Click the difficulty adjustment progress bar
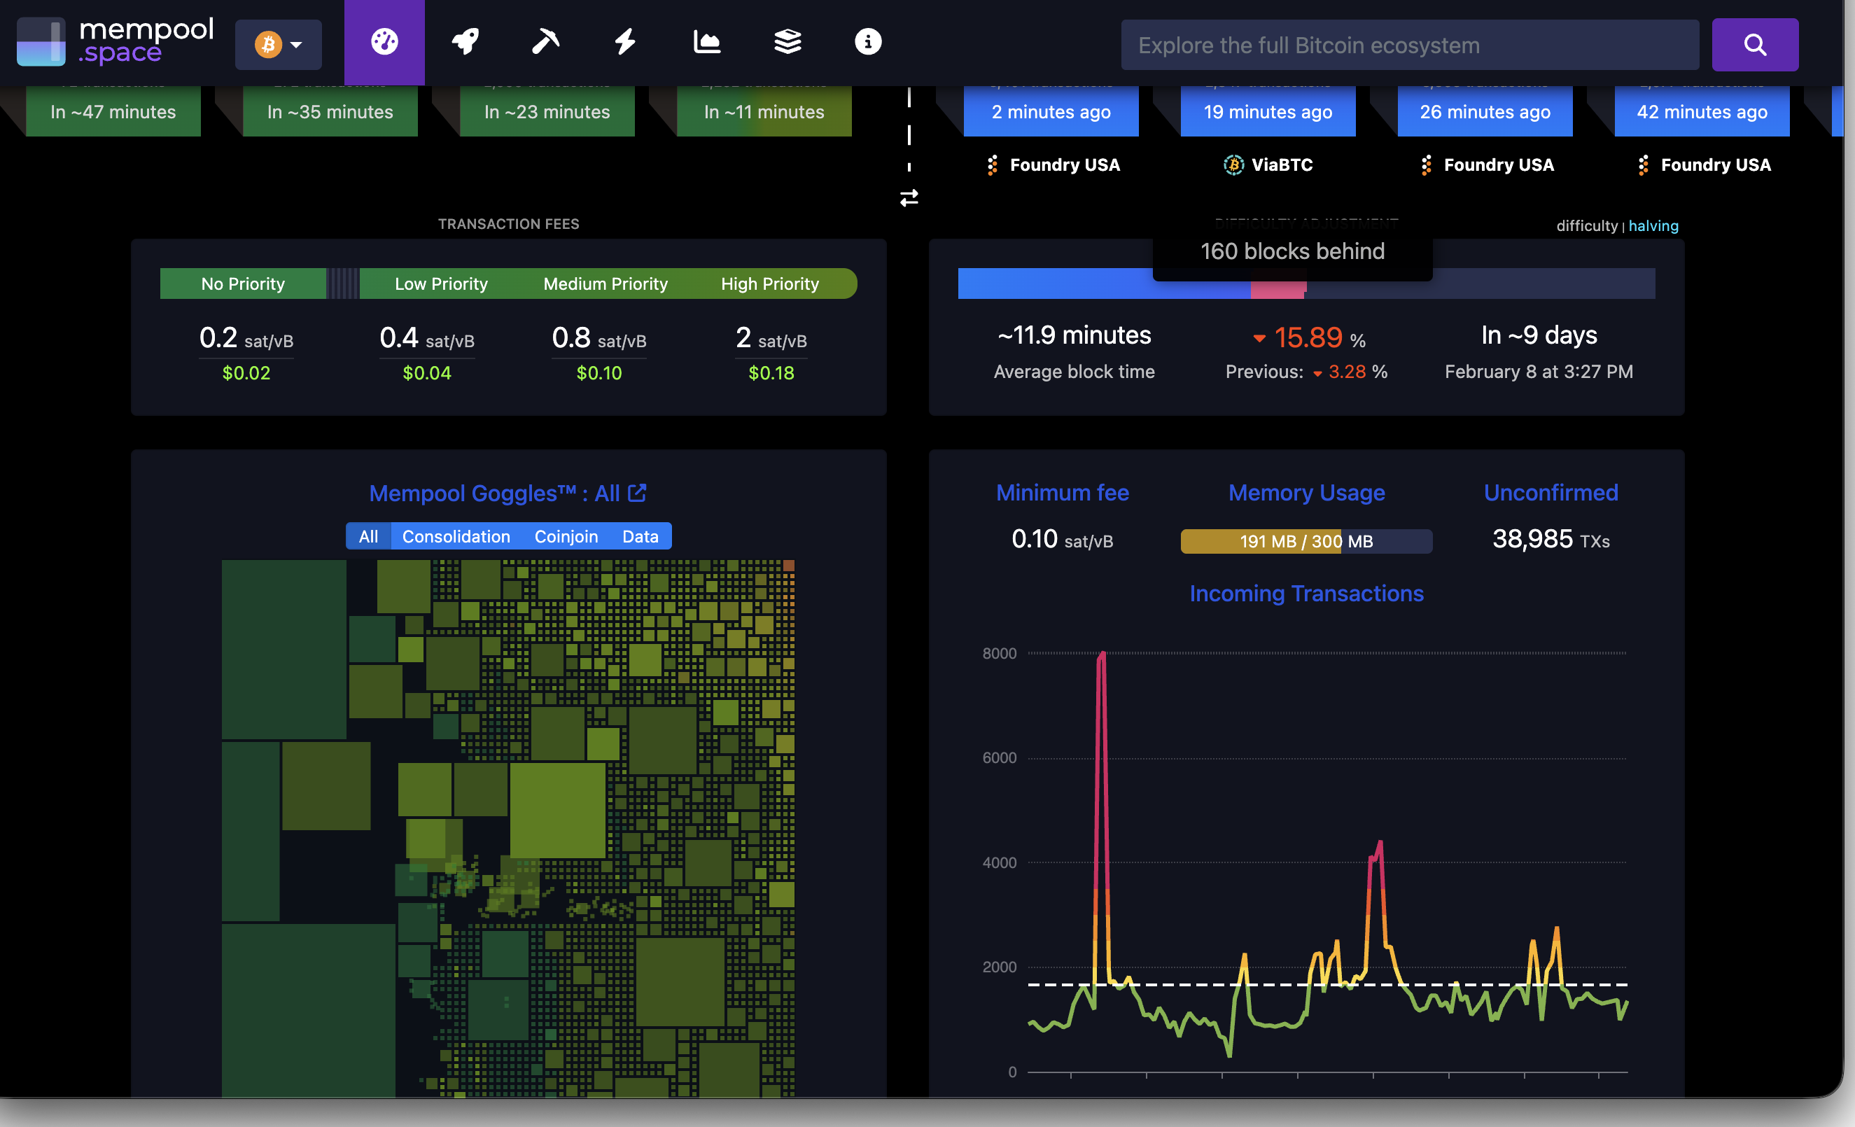 1306,283
